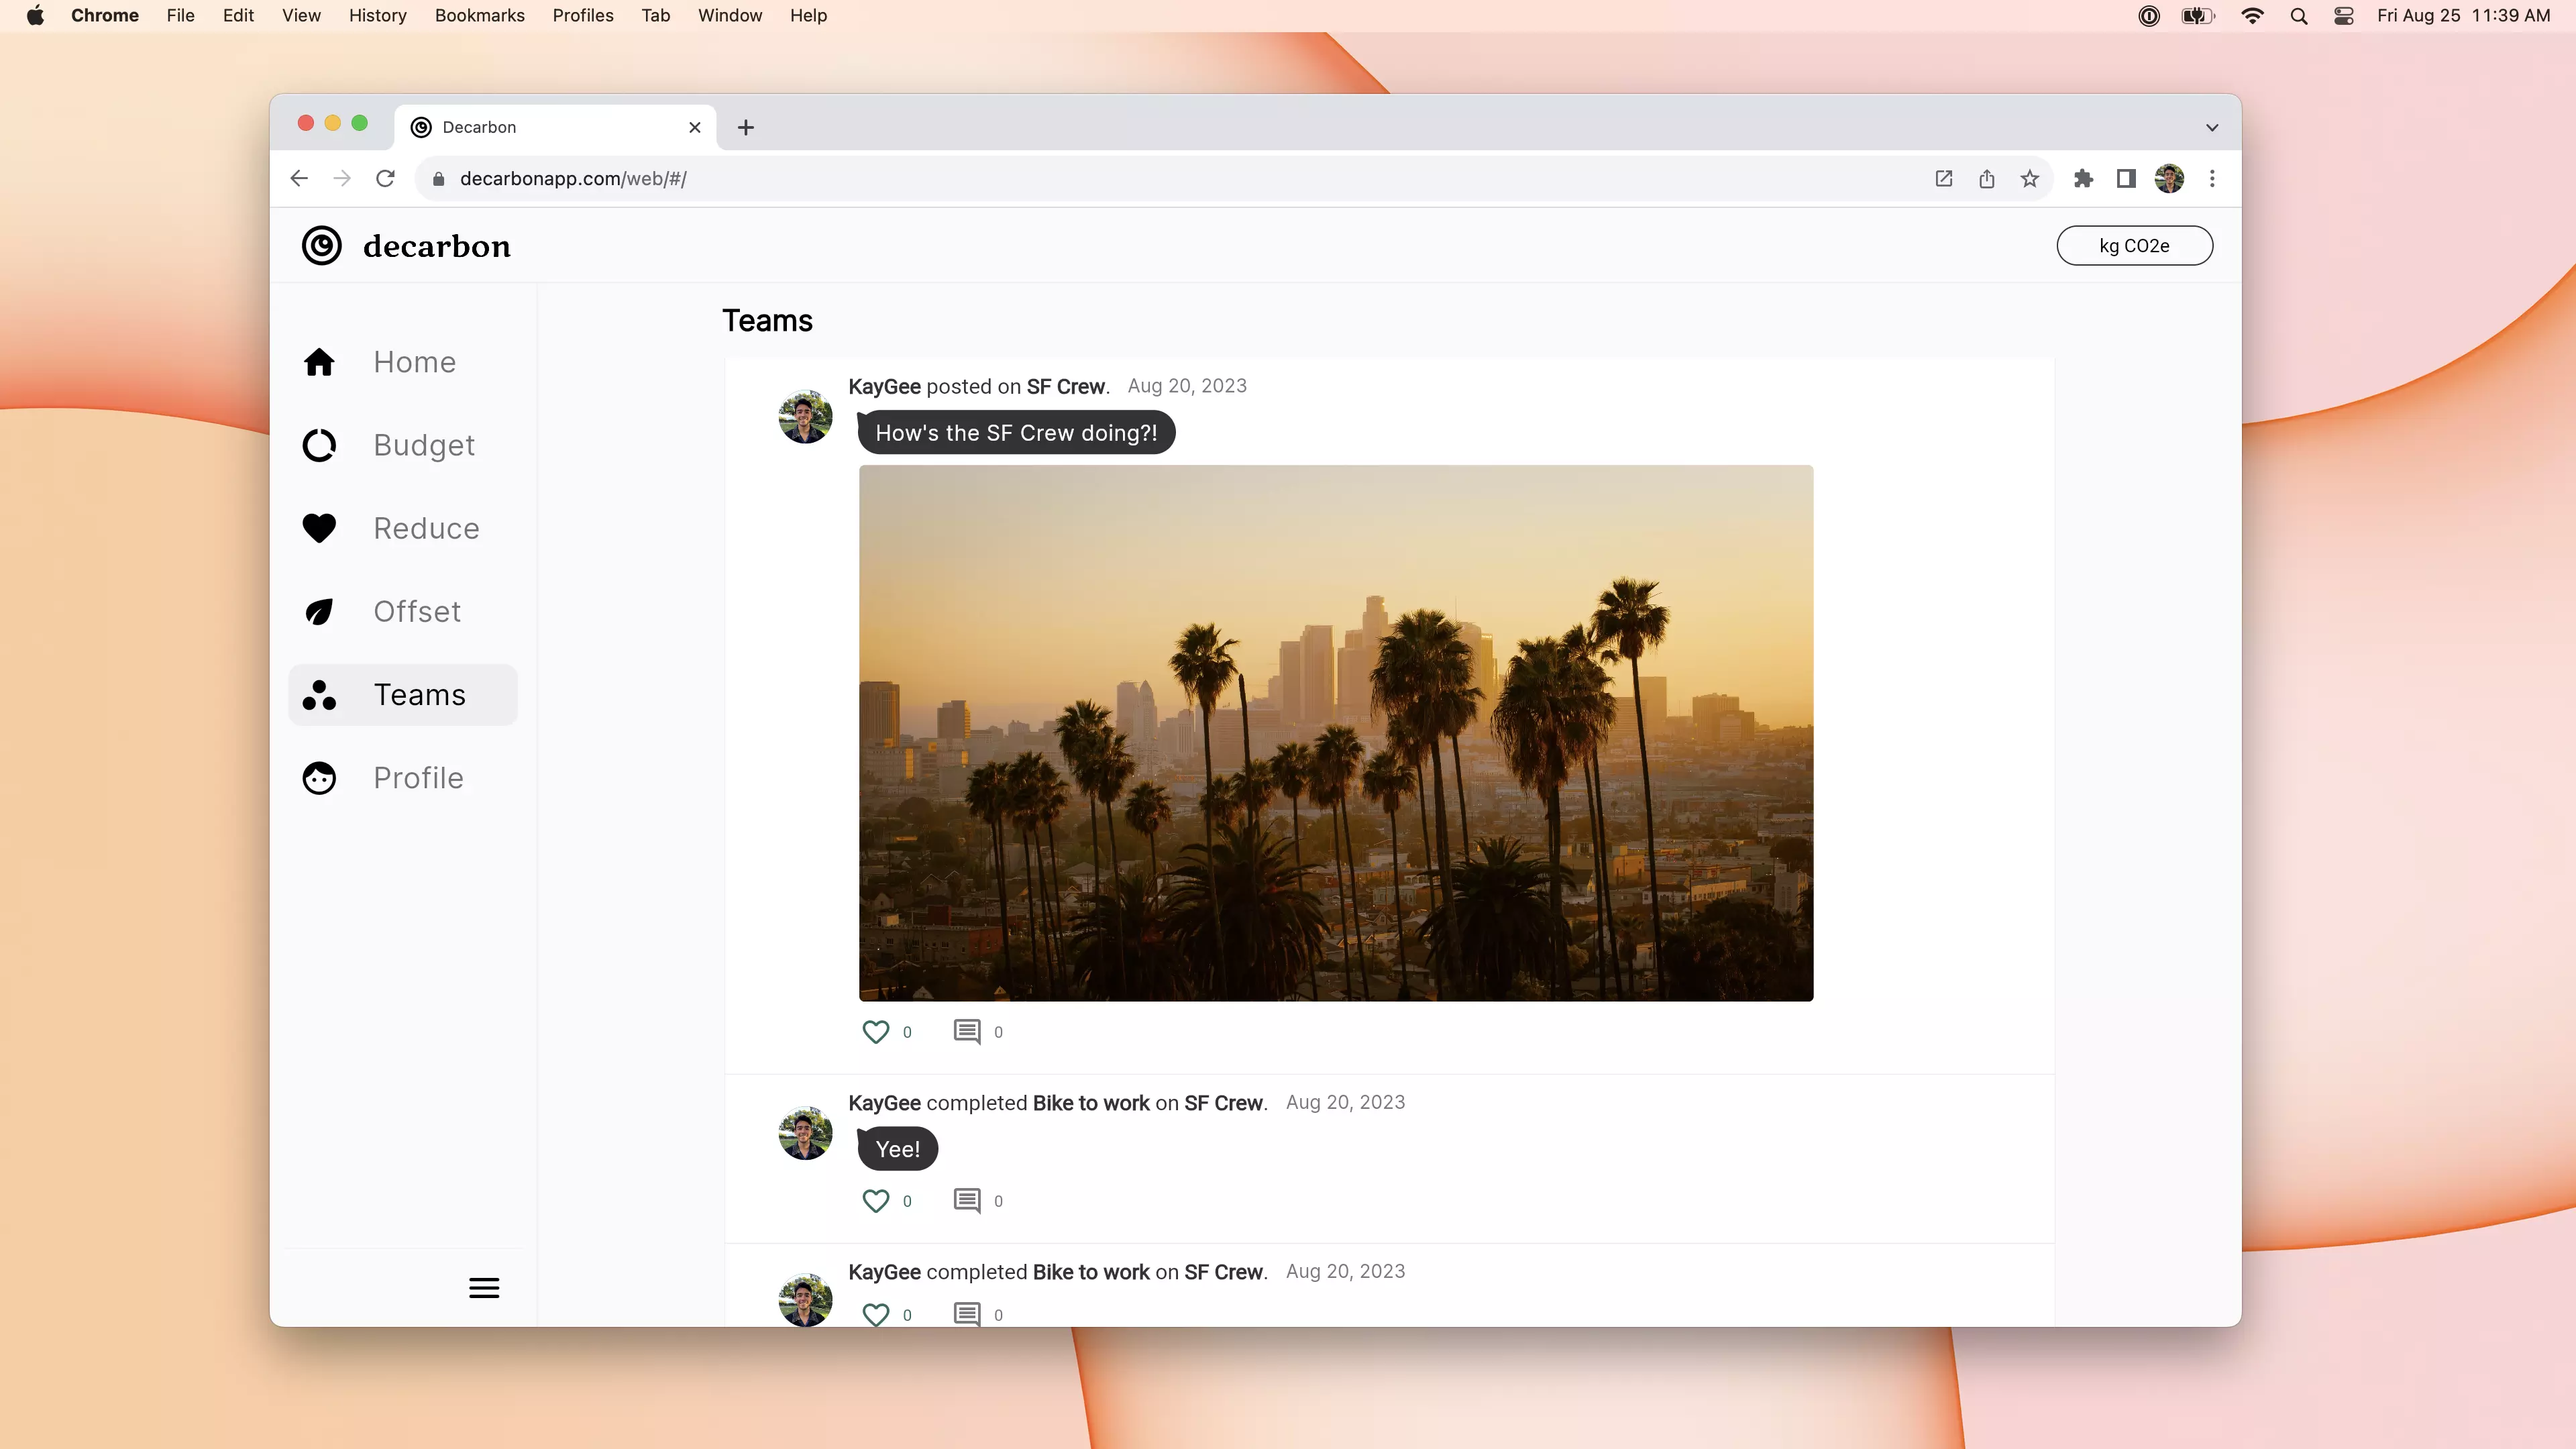The image size is (2576, 1449).
Task: Open comments on the SF Crew photo post
Action: [x=967, y=1032]
